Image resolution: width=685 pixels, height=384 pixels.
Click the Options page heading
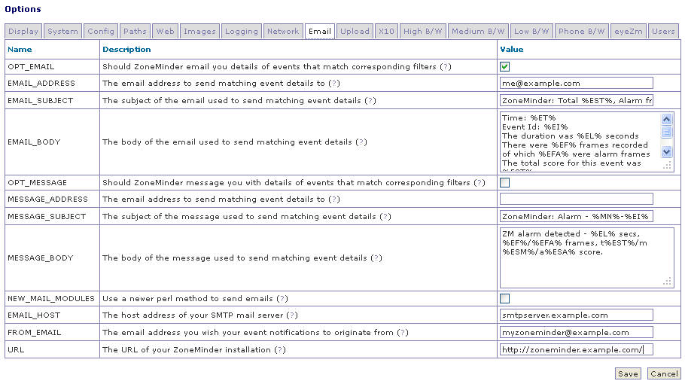tap(23, 9)
